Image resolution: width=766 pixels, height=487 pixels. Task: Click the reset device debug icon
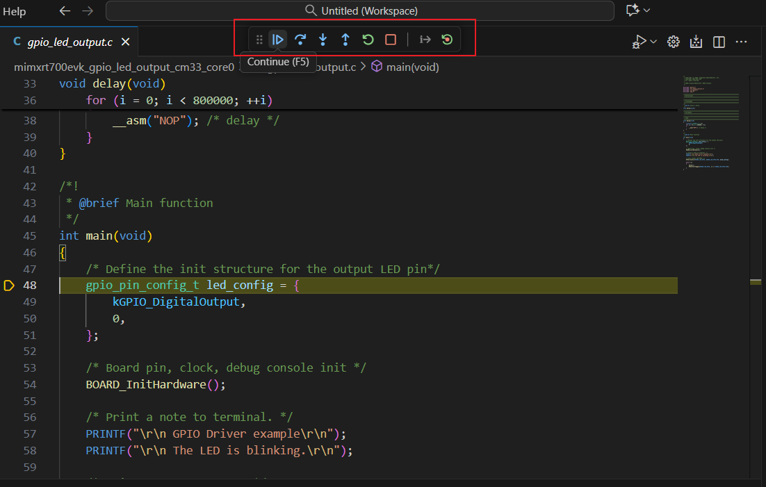tap(447, 40)
